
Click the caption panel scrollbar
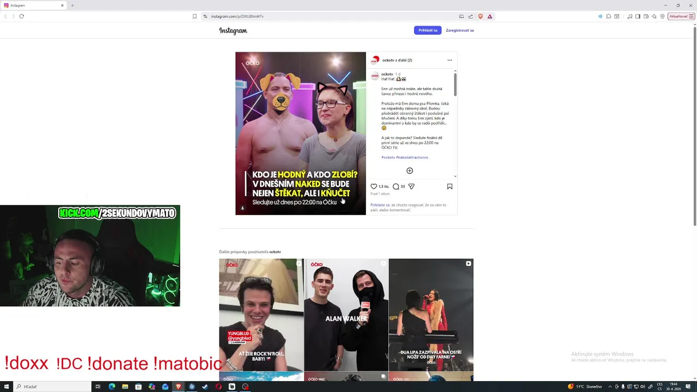click(x=455, y=84)
